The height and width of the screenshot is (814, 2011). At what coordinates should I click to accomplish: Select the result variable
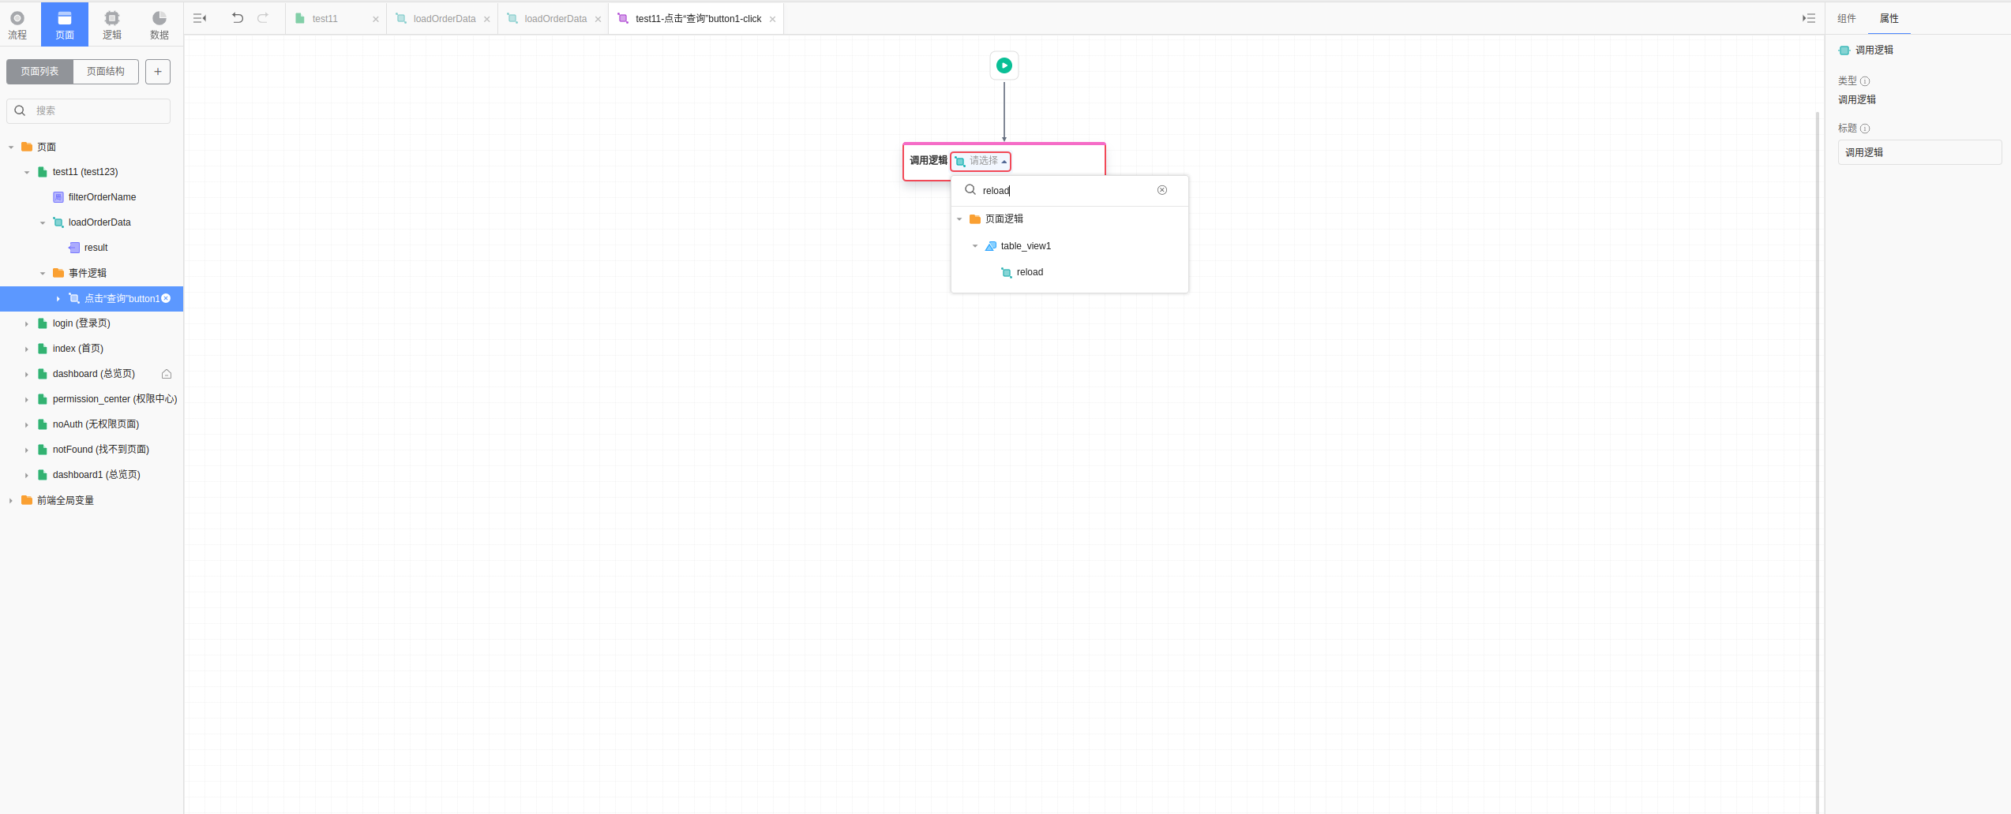(96, 248)
